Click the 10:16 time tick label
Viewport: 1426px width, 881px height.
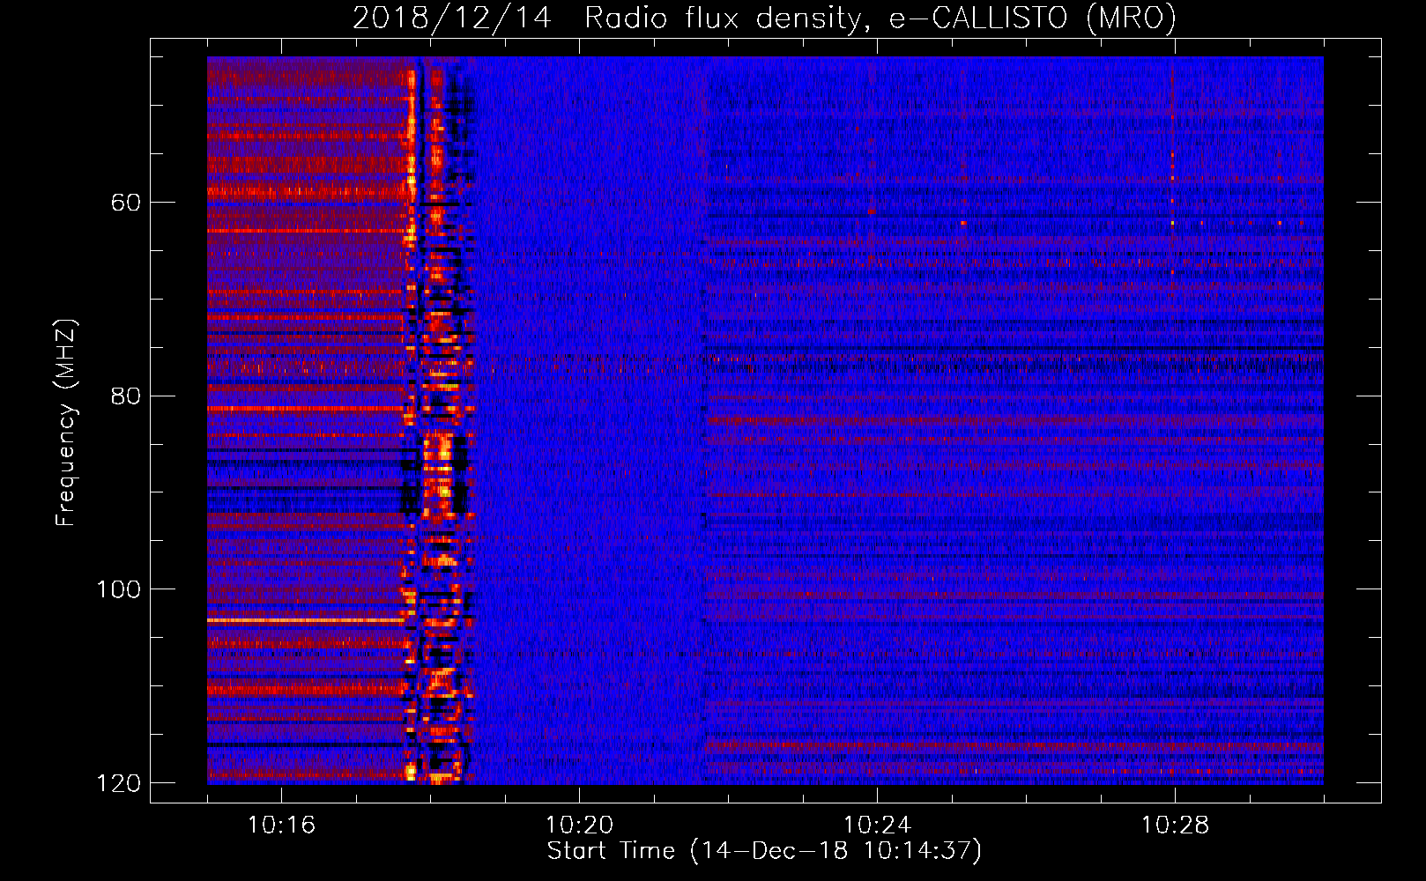coord(281,825)
